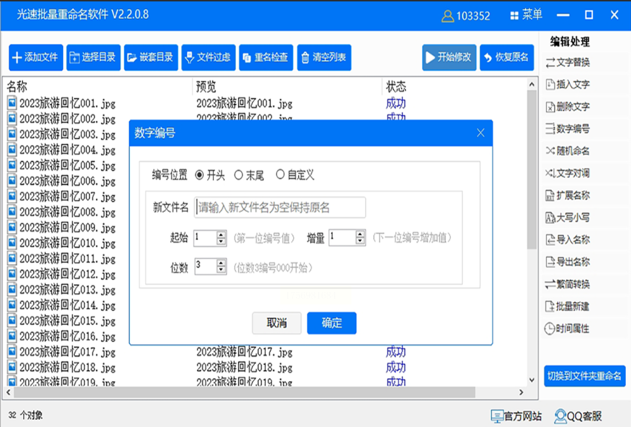Increase the 起始 value with up arrow
Viewport: 631px width, 427px height.
pyautogui.click(x=222, y=235)
